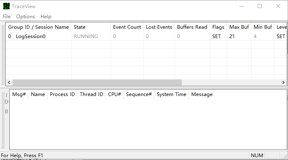
Task: Click the partially visible Level column header
Action: [281, 27]
